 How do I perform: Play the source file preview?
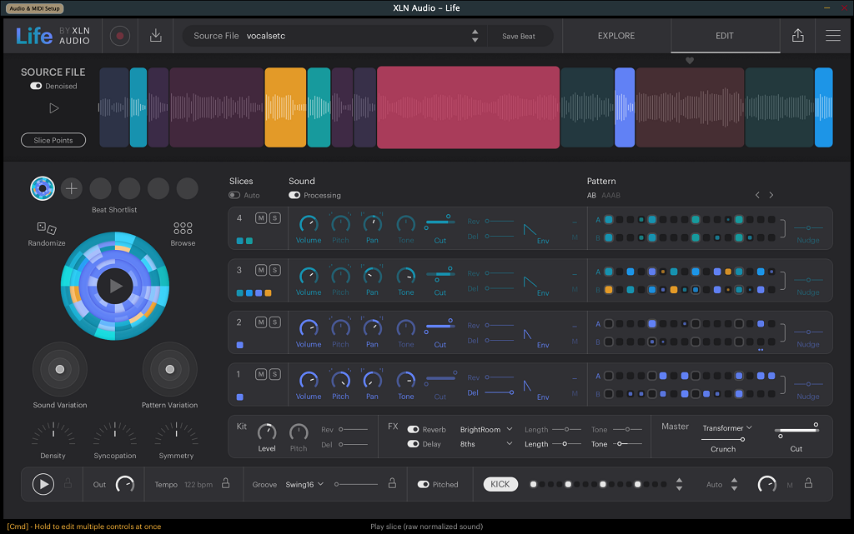tap(53, 108)
